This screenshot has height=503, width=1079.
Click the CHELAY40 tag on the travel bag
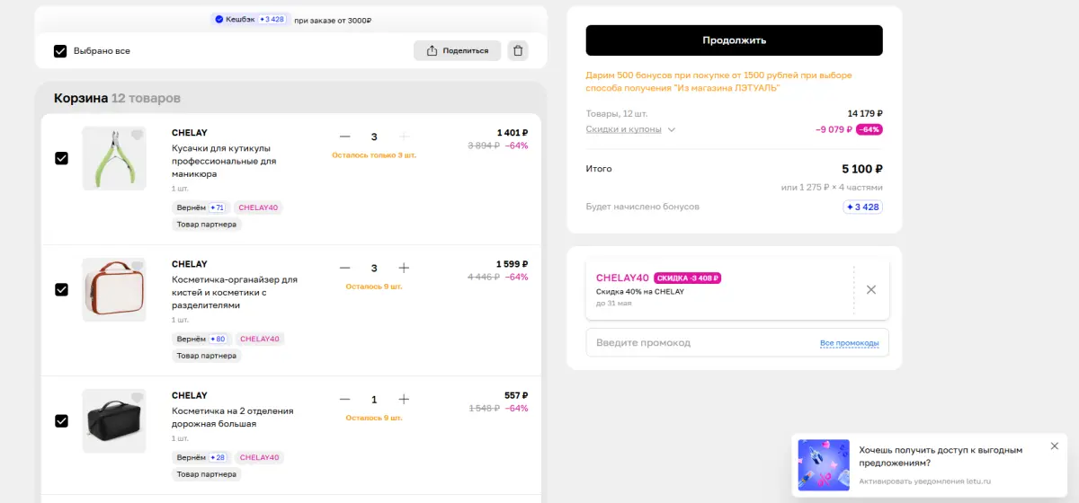coord(259,457)
